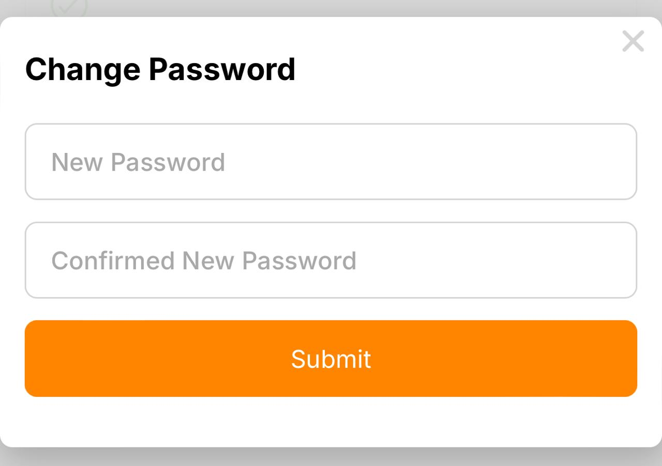Click the gray X in the dialog corner
The image size is (662, 466).
(633, 41)
